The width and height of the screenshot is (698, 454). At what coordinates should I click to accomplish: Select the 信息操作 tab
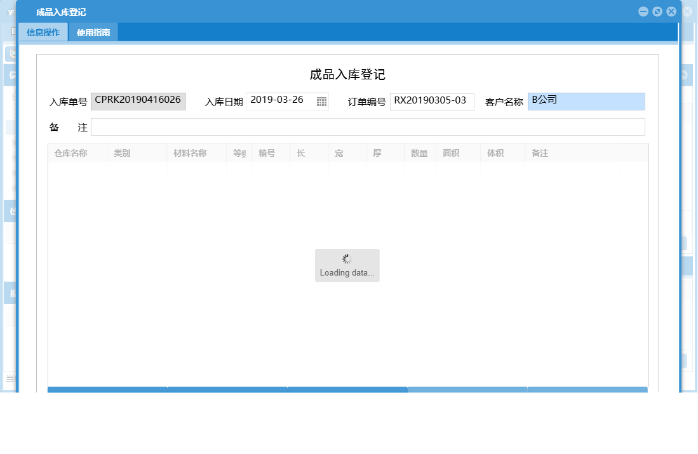pyautogui.click(x=44, y=32)
